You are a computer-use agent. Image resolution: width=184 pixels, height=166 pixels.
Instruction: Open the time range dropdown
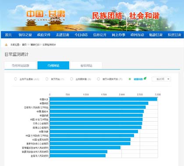point(161,79)
